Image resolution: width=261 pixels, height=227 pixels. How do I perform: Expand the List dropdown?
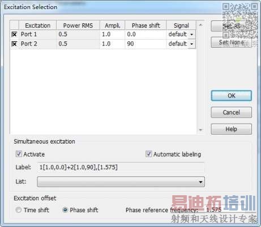(121, 182)
